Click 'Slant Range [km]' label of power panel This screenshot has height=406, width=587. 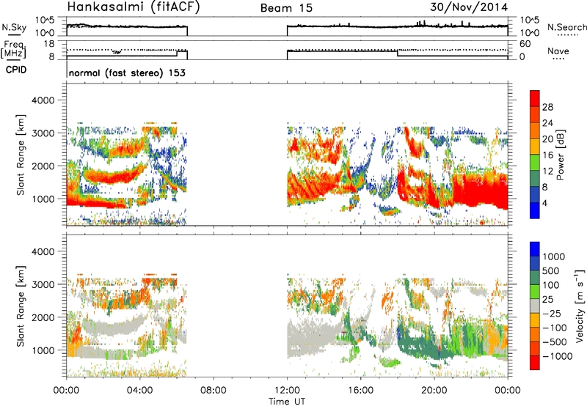coord(21,155)
